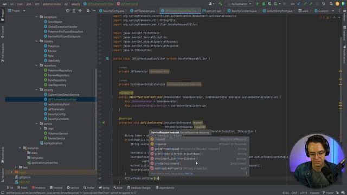This screenshot has width=347, height=195.
Task: Expand all in Project panel
Action: (x=74, y=11)
